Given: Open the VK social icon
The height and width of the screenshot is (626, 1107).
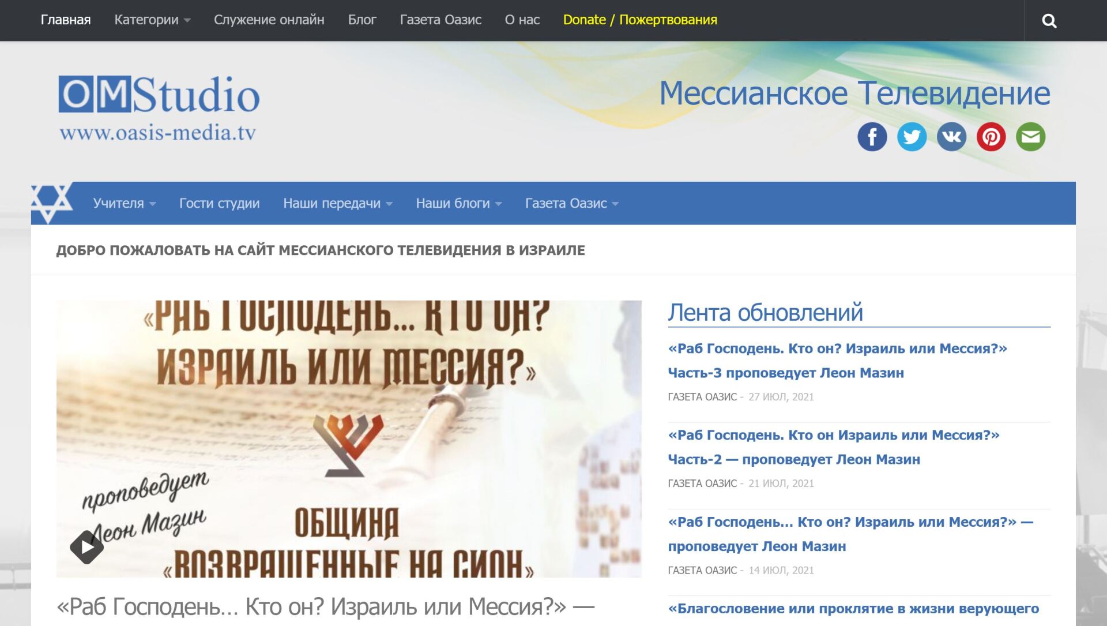Looking at the screenshot, I should (x=951, y=137).
